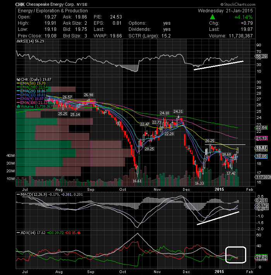Click the EMA(20) 18.86 legend entry
The image size is (271, 275).
[31, 91]
